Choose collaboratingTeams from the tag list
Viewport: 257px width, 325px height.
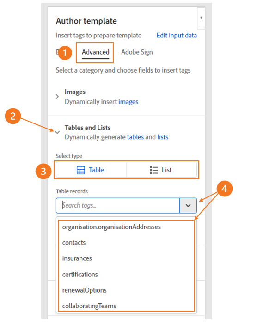[126, 306]
